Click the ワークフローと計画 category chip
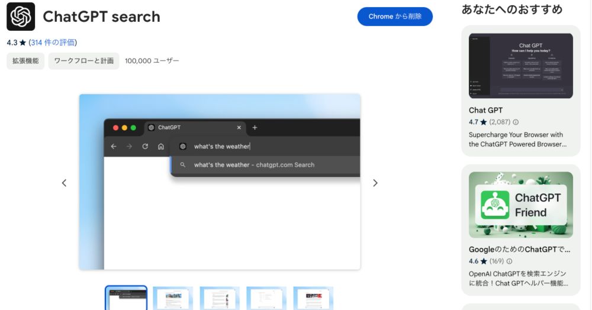 (x=84, y=61)
